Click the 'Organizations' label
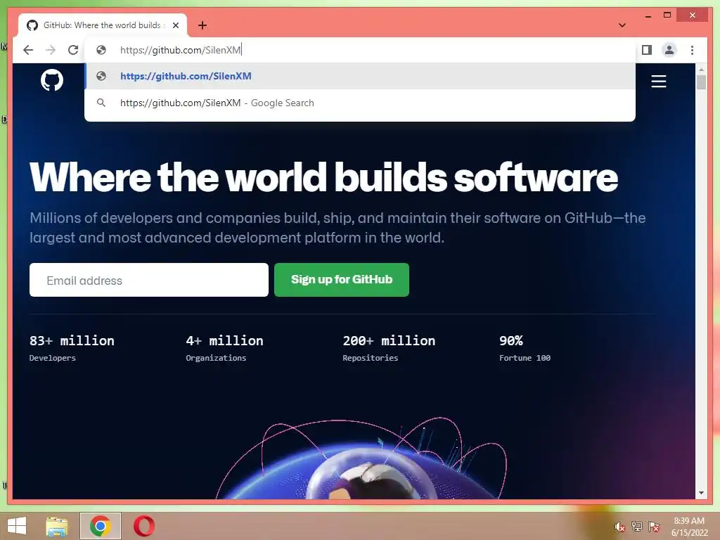 (216, 358)
